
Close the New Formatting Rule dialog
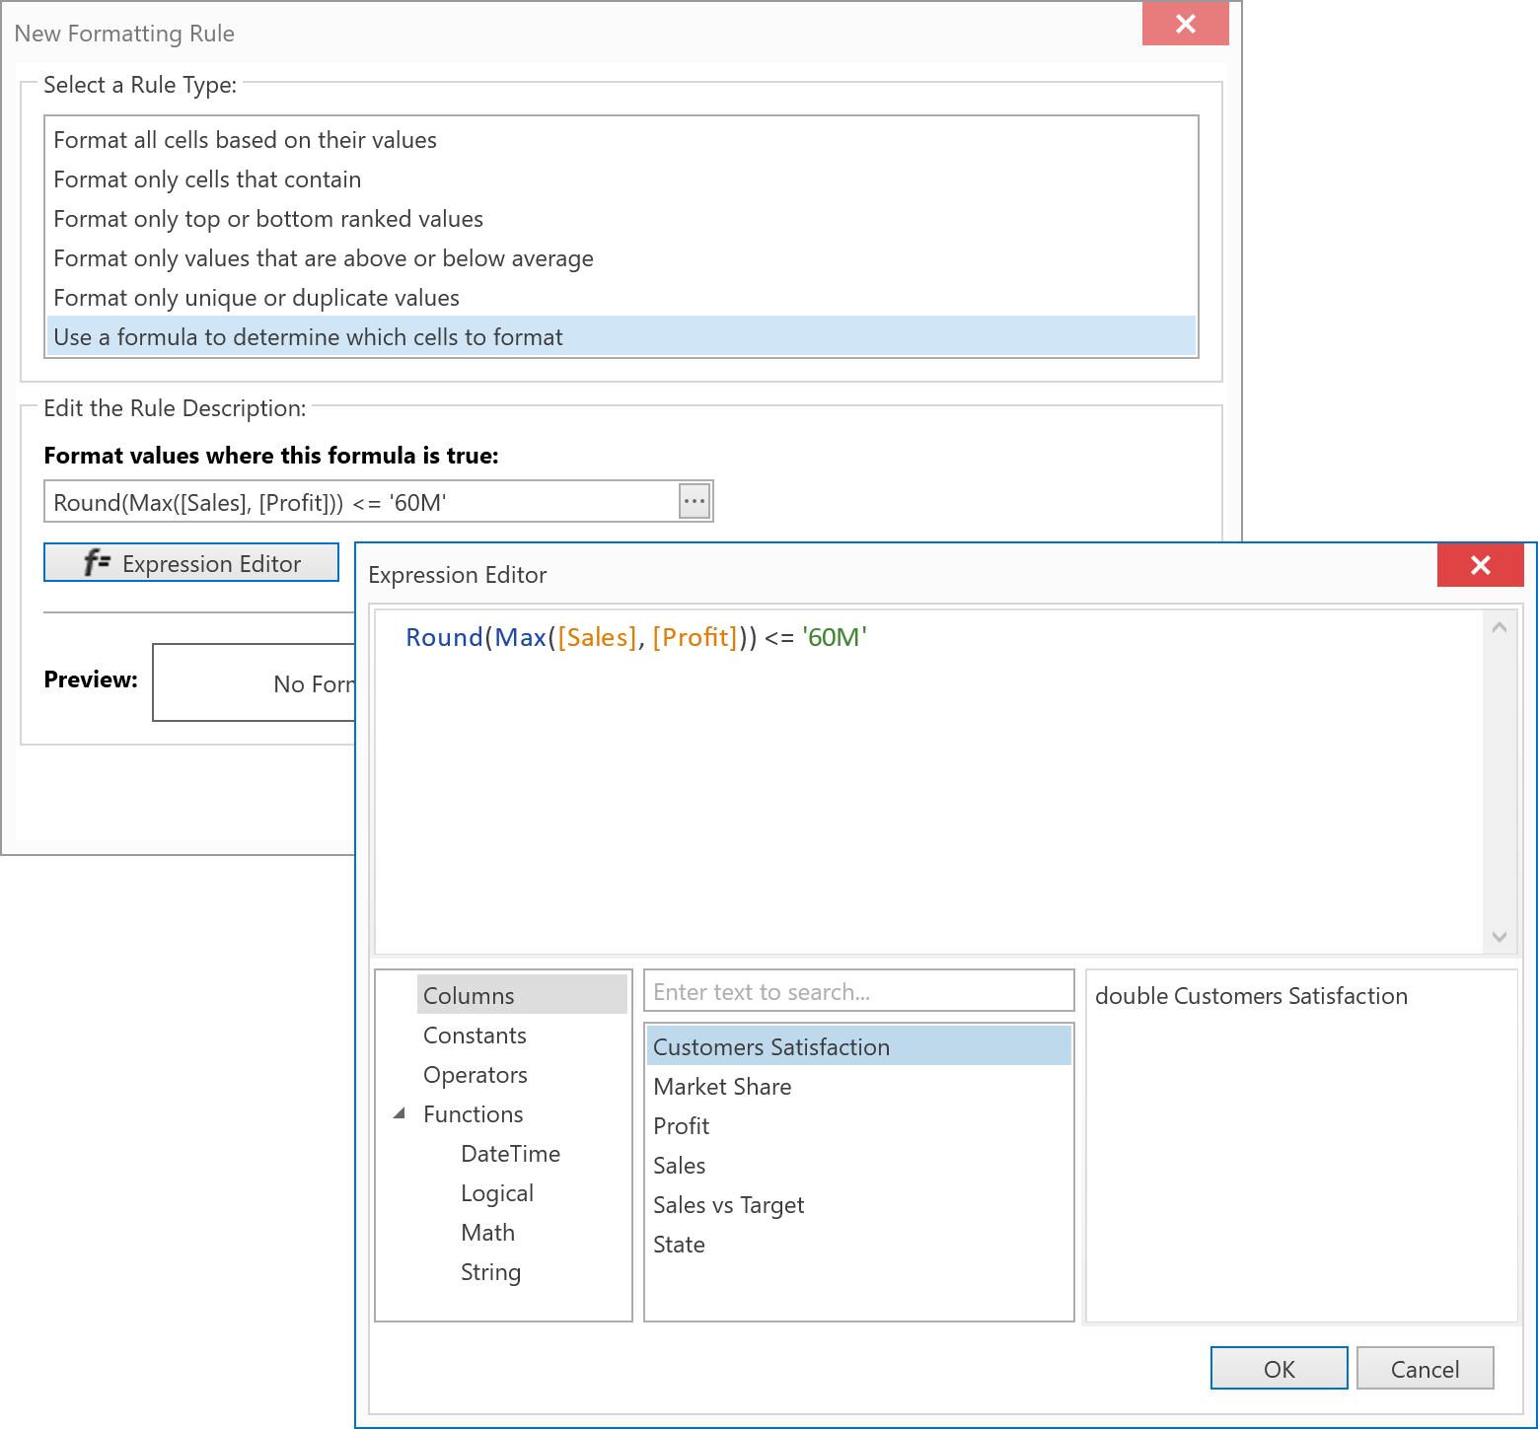click(1185, 24)
